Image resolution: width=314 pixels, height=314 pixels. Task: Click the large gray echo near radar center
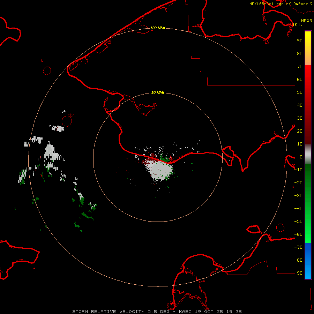tap(161, 170)
